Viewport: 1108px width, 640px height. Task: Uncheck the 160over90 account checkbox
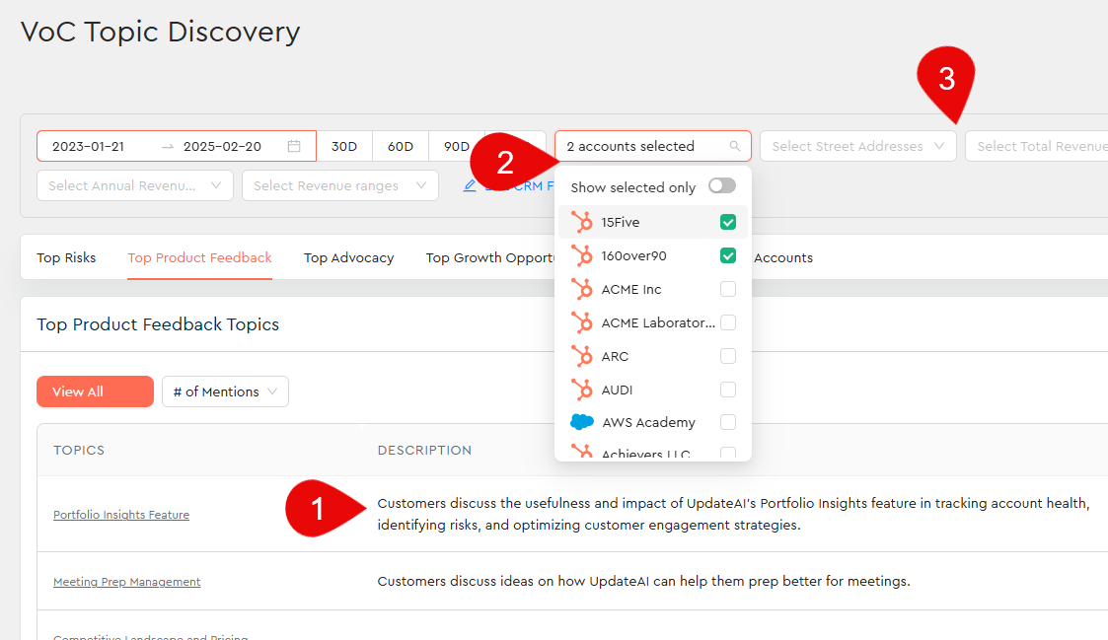pyautogui.click(x=728, y=255)
